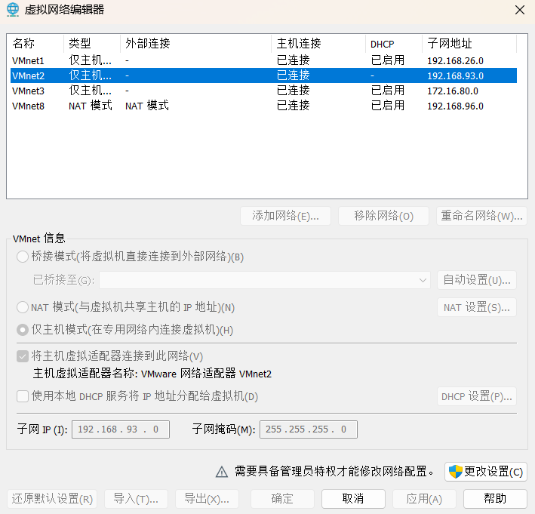The image size is (535, 514).
Task: Enable 使用本地 DHCP 服务 checkbox
Action: pyautogui.click(x=23, y=396)
